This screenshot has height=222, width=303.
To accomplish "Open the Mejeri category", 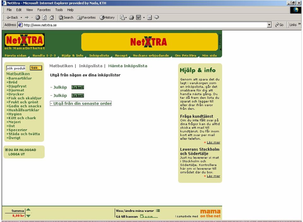I will click(14, 122).
